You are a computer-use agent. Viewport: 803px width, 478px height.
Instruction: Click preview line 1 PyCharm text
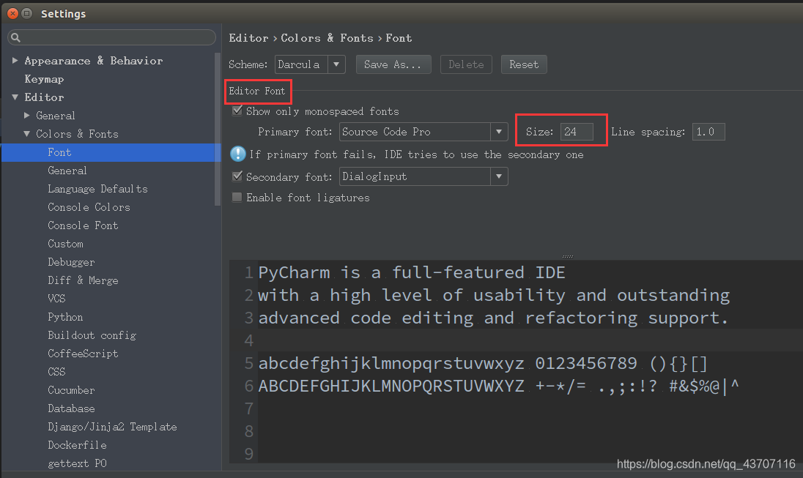411,272
